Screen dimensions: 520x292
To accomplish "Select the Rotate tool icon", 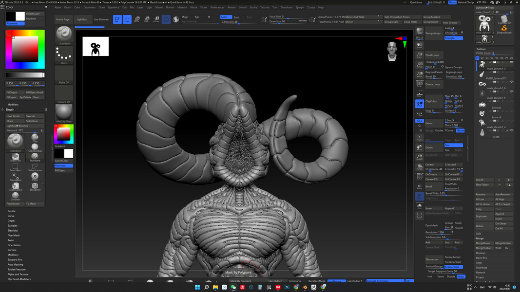I will pos(156,19).
